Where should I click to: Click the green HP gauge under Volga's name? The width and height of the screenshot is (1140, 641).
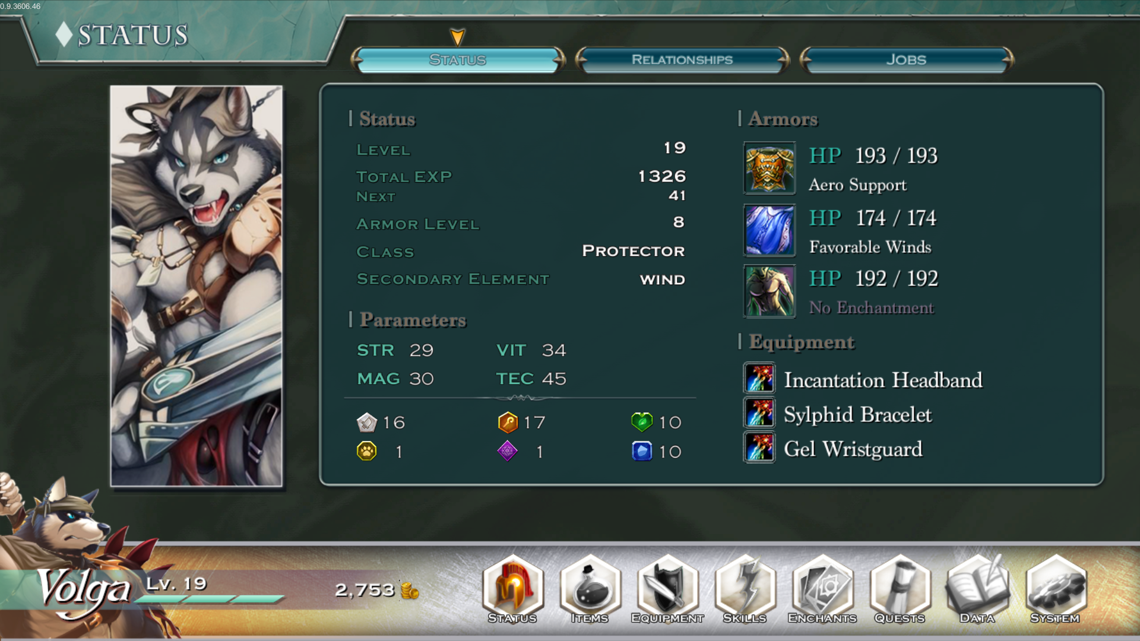[209, 599]
